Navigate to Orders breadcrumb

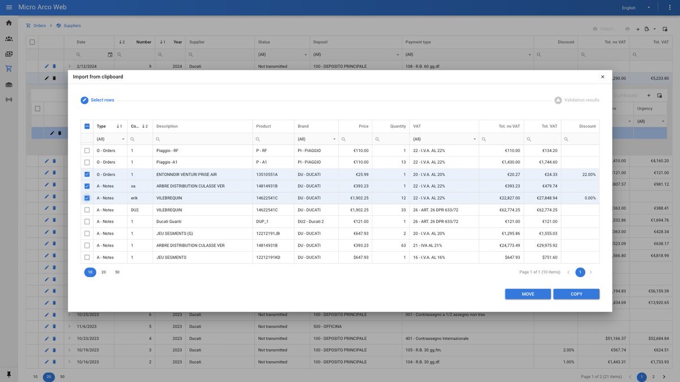[x=36, y=26]
